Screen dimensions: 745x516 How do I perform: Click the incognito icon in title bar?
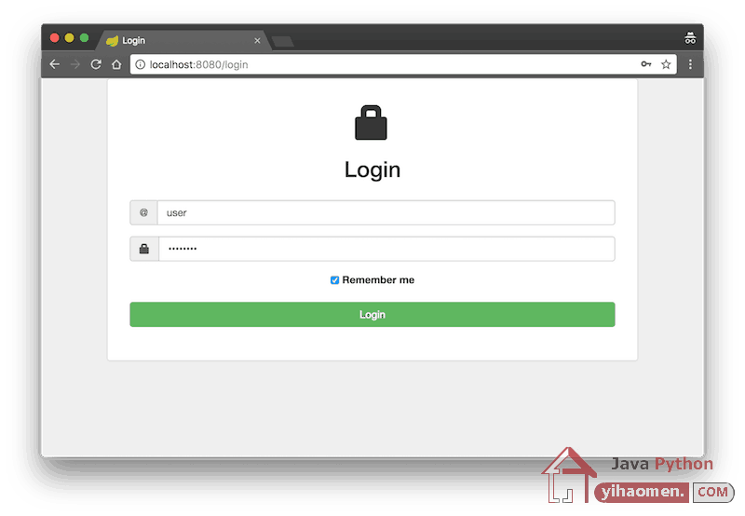coord(690,38)
